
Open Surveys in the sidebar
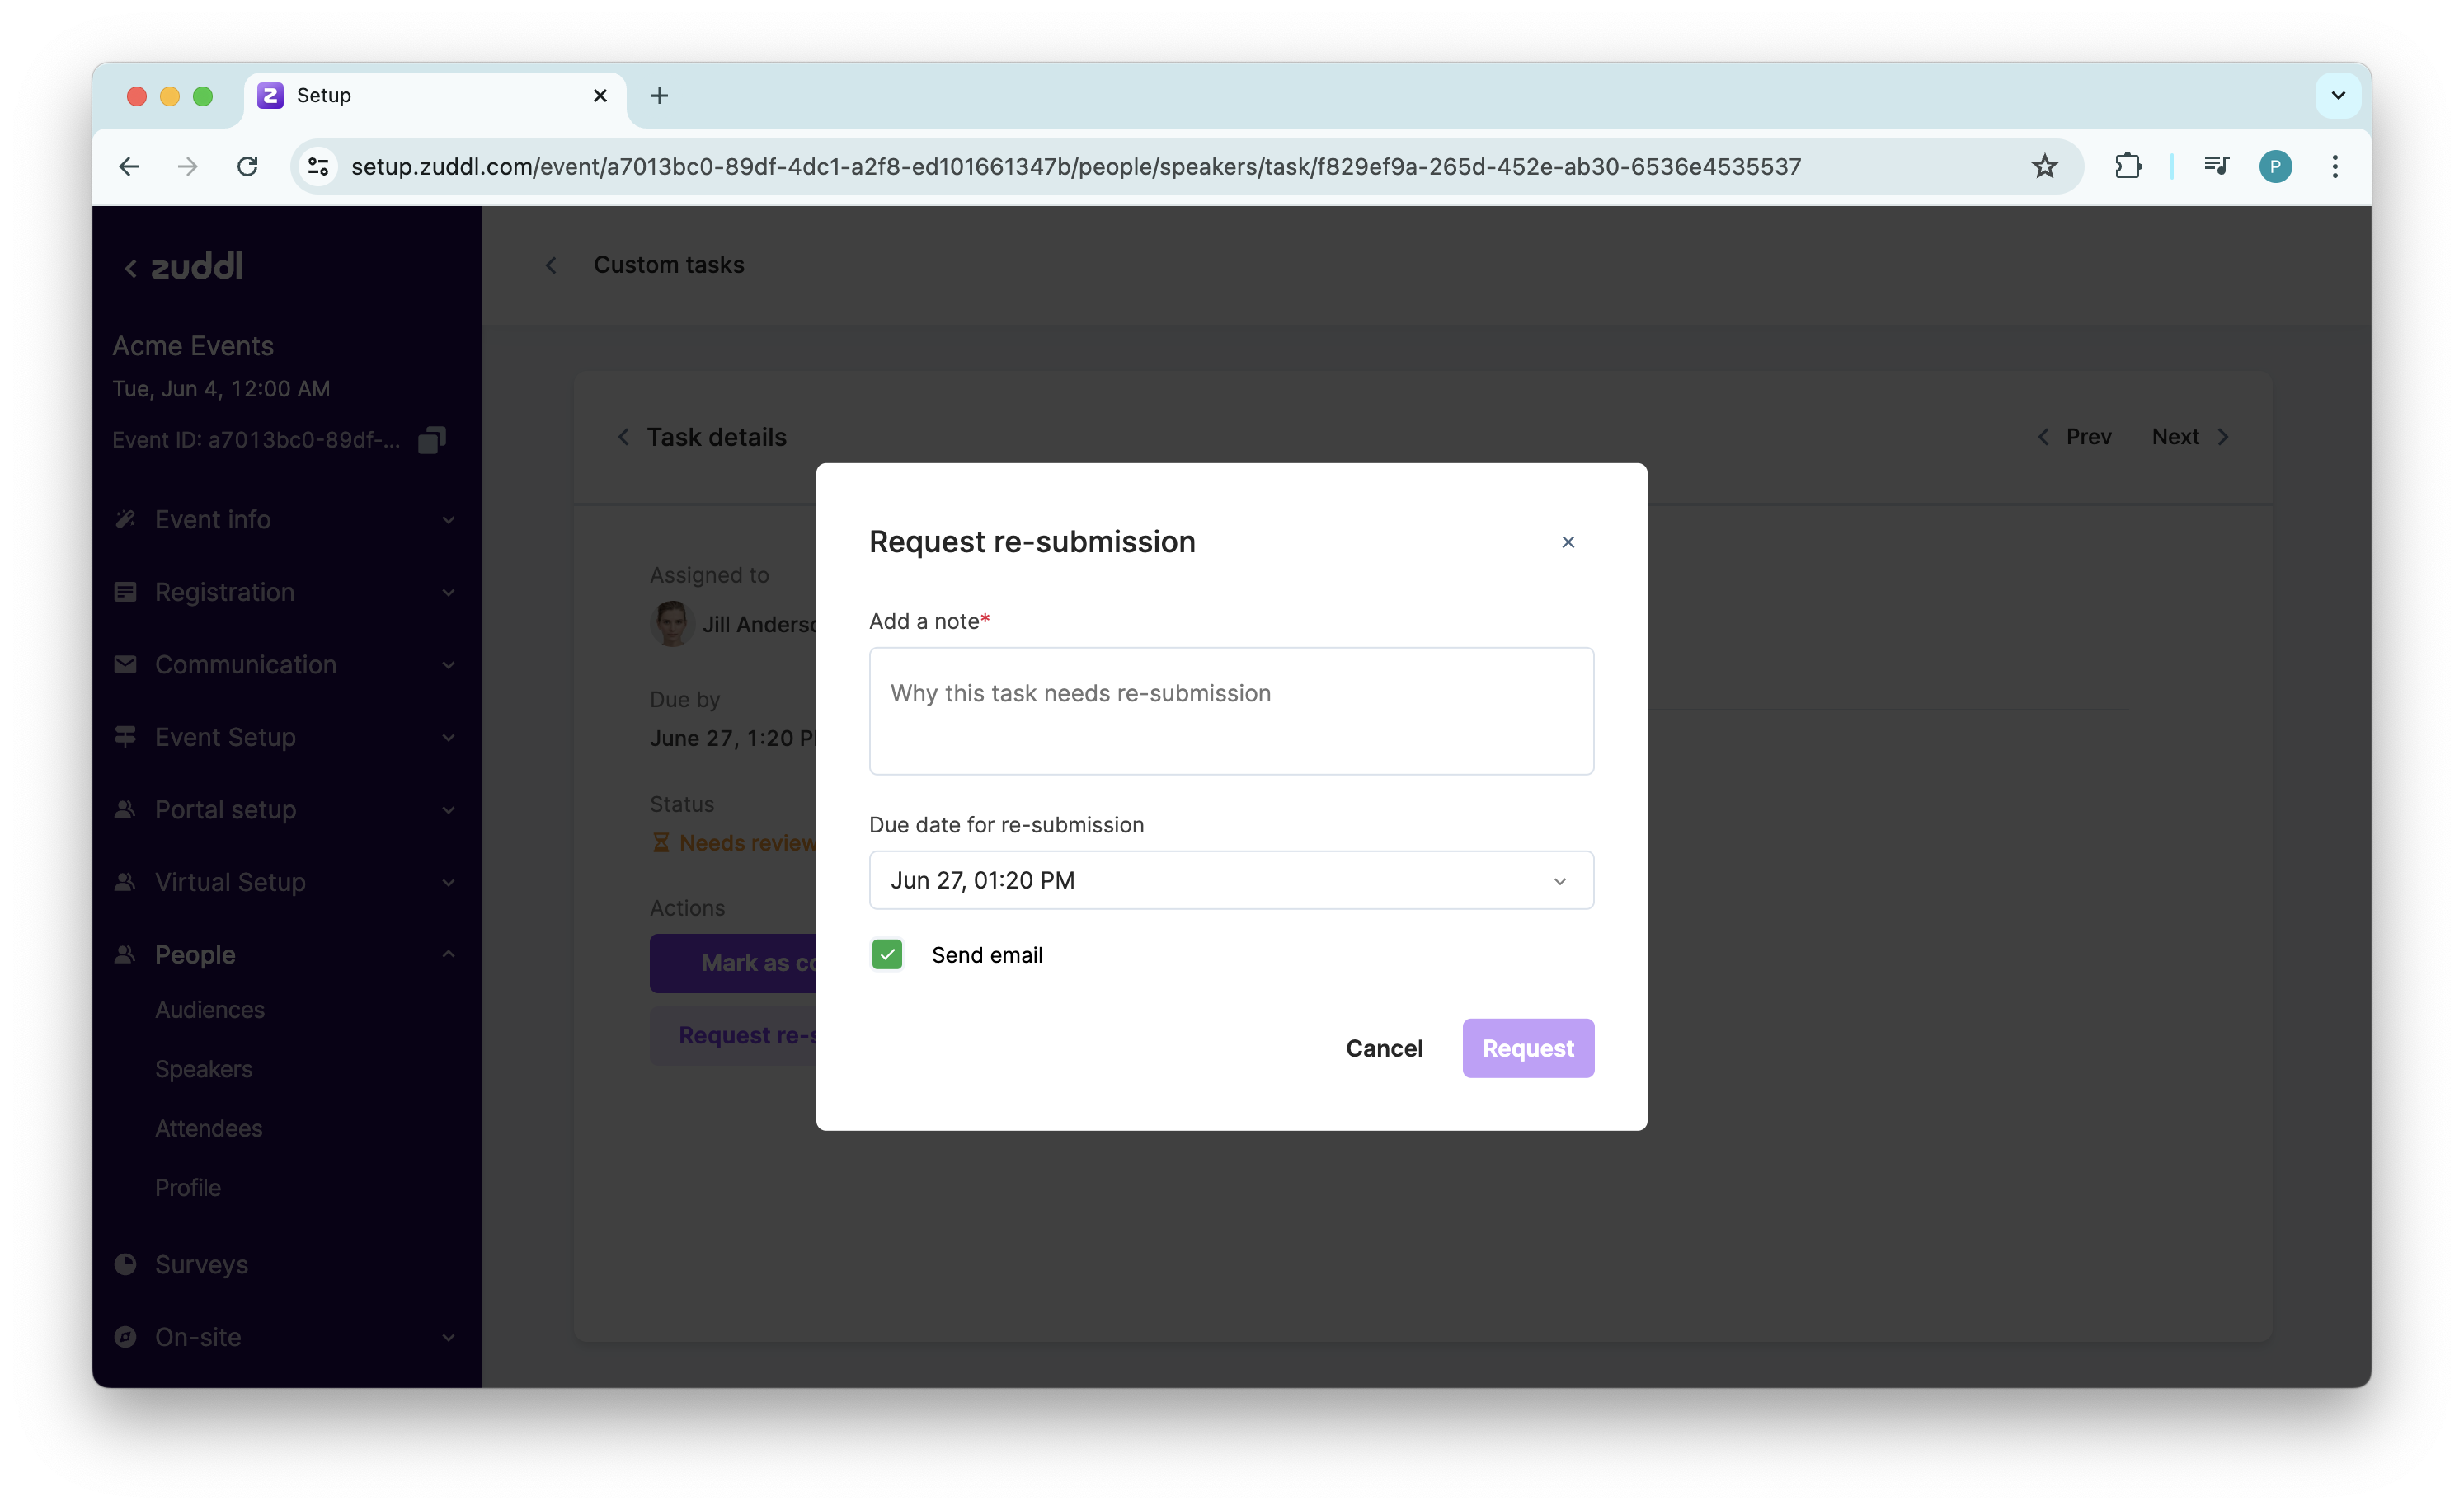coord(201,1264)
